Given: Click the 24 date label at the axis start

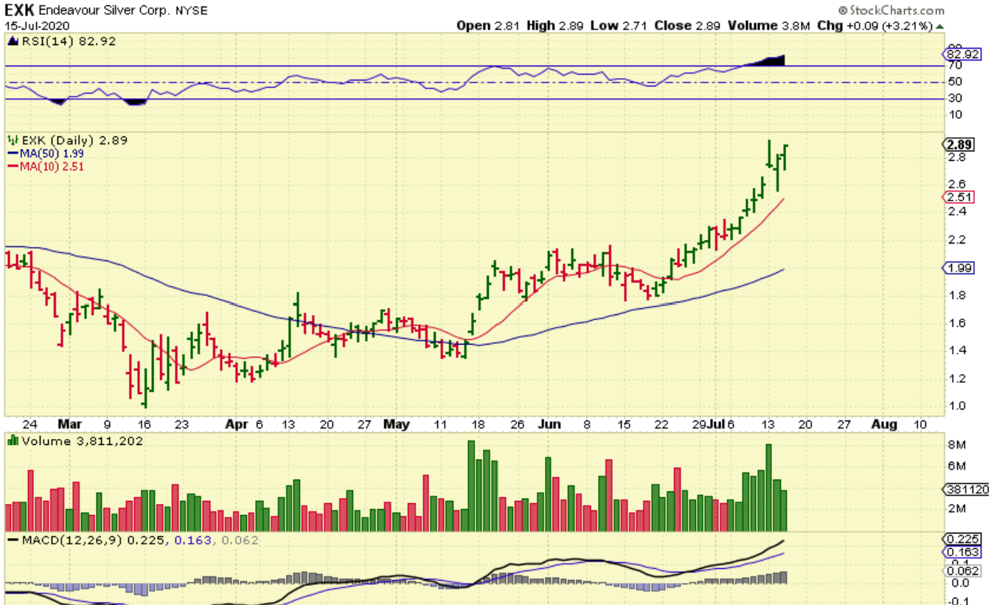Looking at the screenshot, I should 30,425.
